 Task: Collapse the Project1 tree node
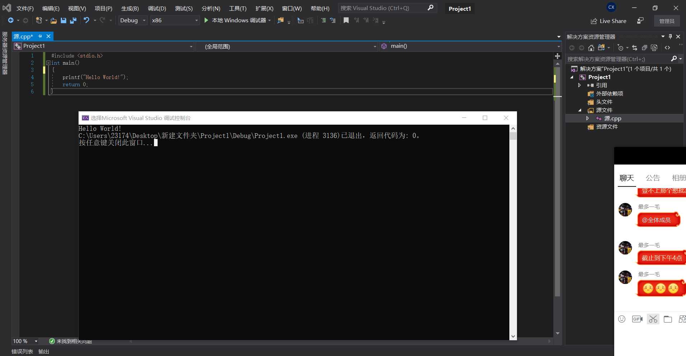click(x=572, y=77)
